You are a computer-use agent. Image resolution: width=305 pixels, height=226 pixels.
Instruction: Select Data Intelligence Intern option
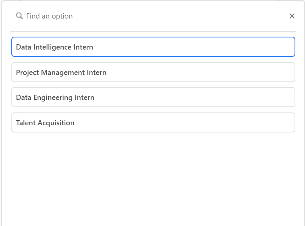tap(153, 47)
